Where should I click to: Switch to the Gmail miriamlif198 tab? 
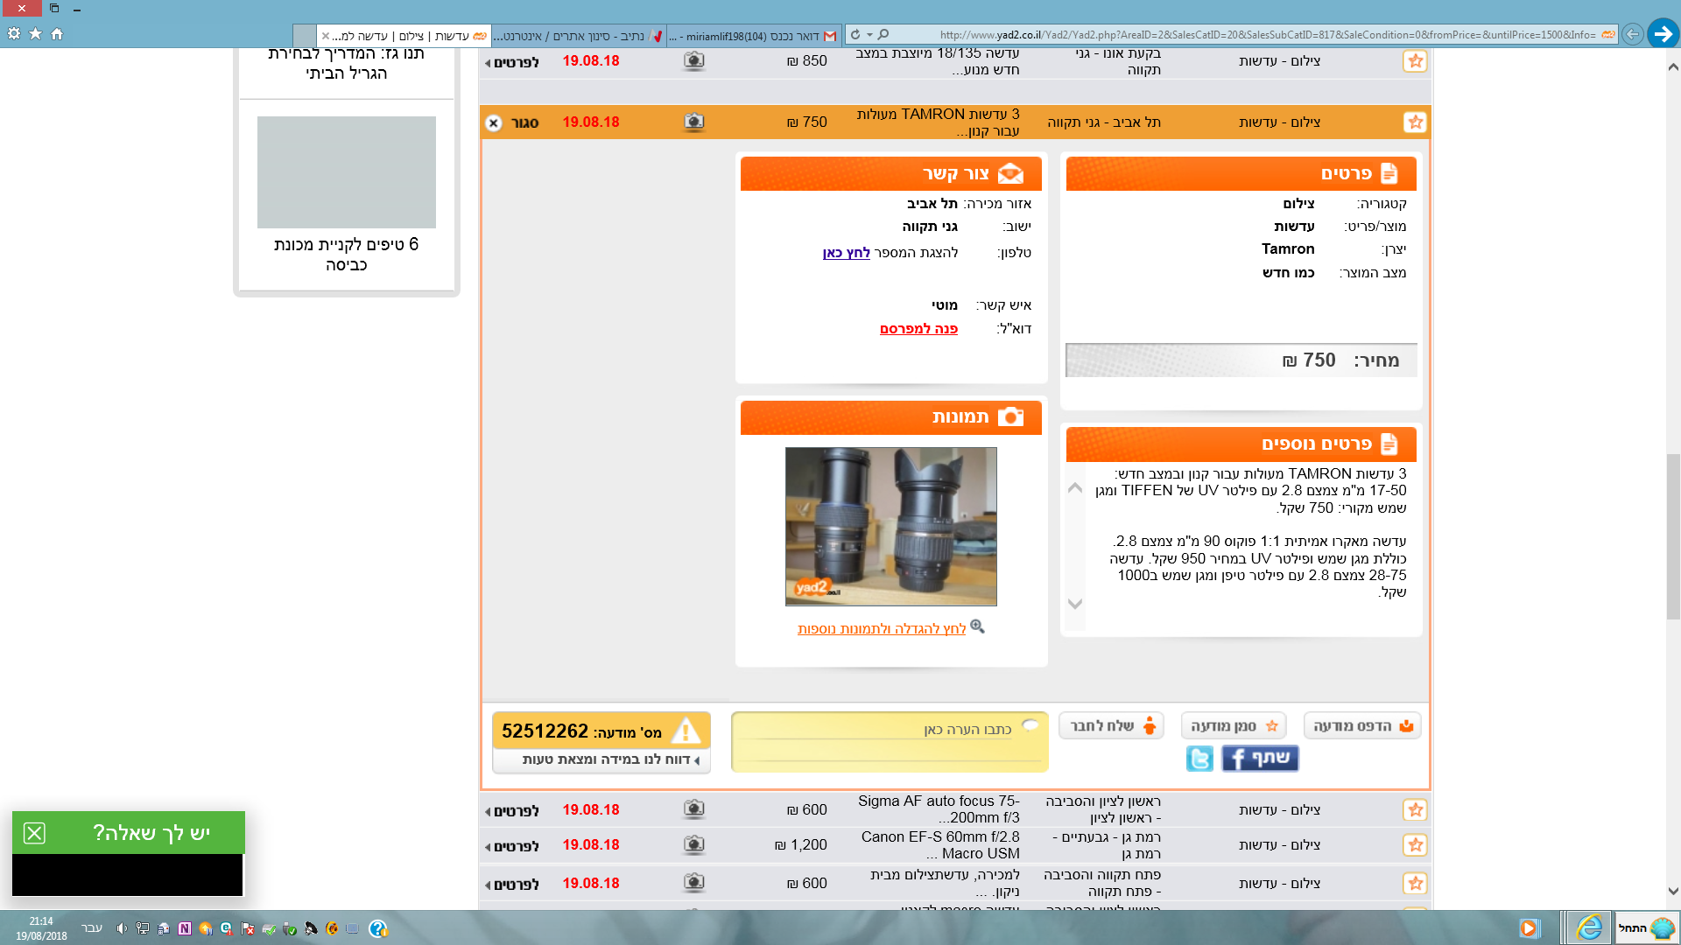coord(753,36)
